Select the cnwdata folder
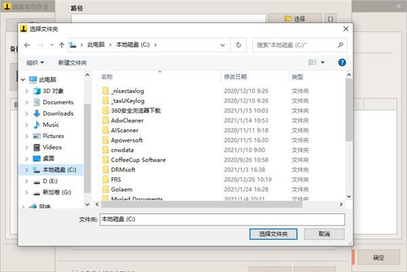The height and width of the screenshot is (272, 407). [x=122, y=150]
